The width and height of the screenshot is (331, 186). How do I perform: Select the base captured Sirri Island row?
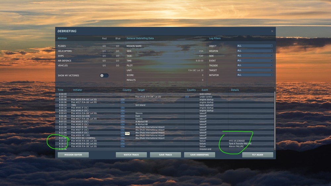click(165, 105)
